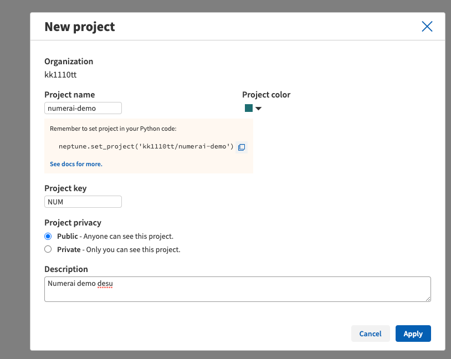This screenshot has width=451, height=359.
Task: Click the "New project" dialog title
Action: click(x=80, y=27)
